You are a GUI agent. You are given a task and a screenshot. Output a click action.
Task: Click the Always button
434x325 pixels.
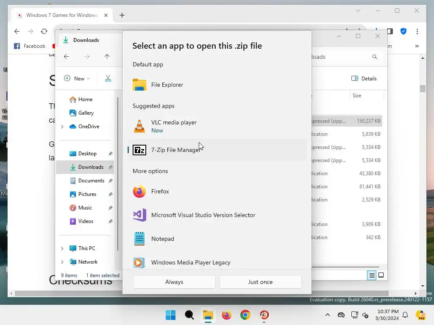174,282
